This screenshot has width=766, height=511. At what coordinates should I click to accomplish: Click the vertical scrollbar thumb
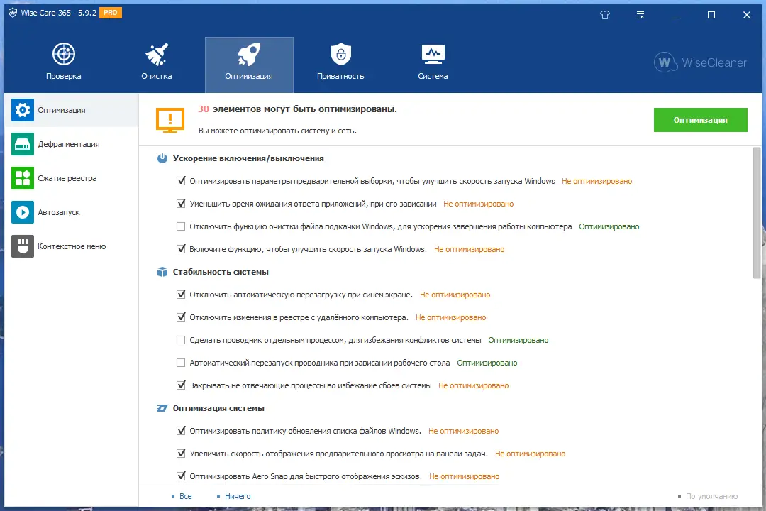click(757, 212)
